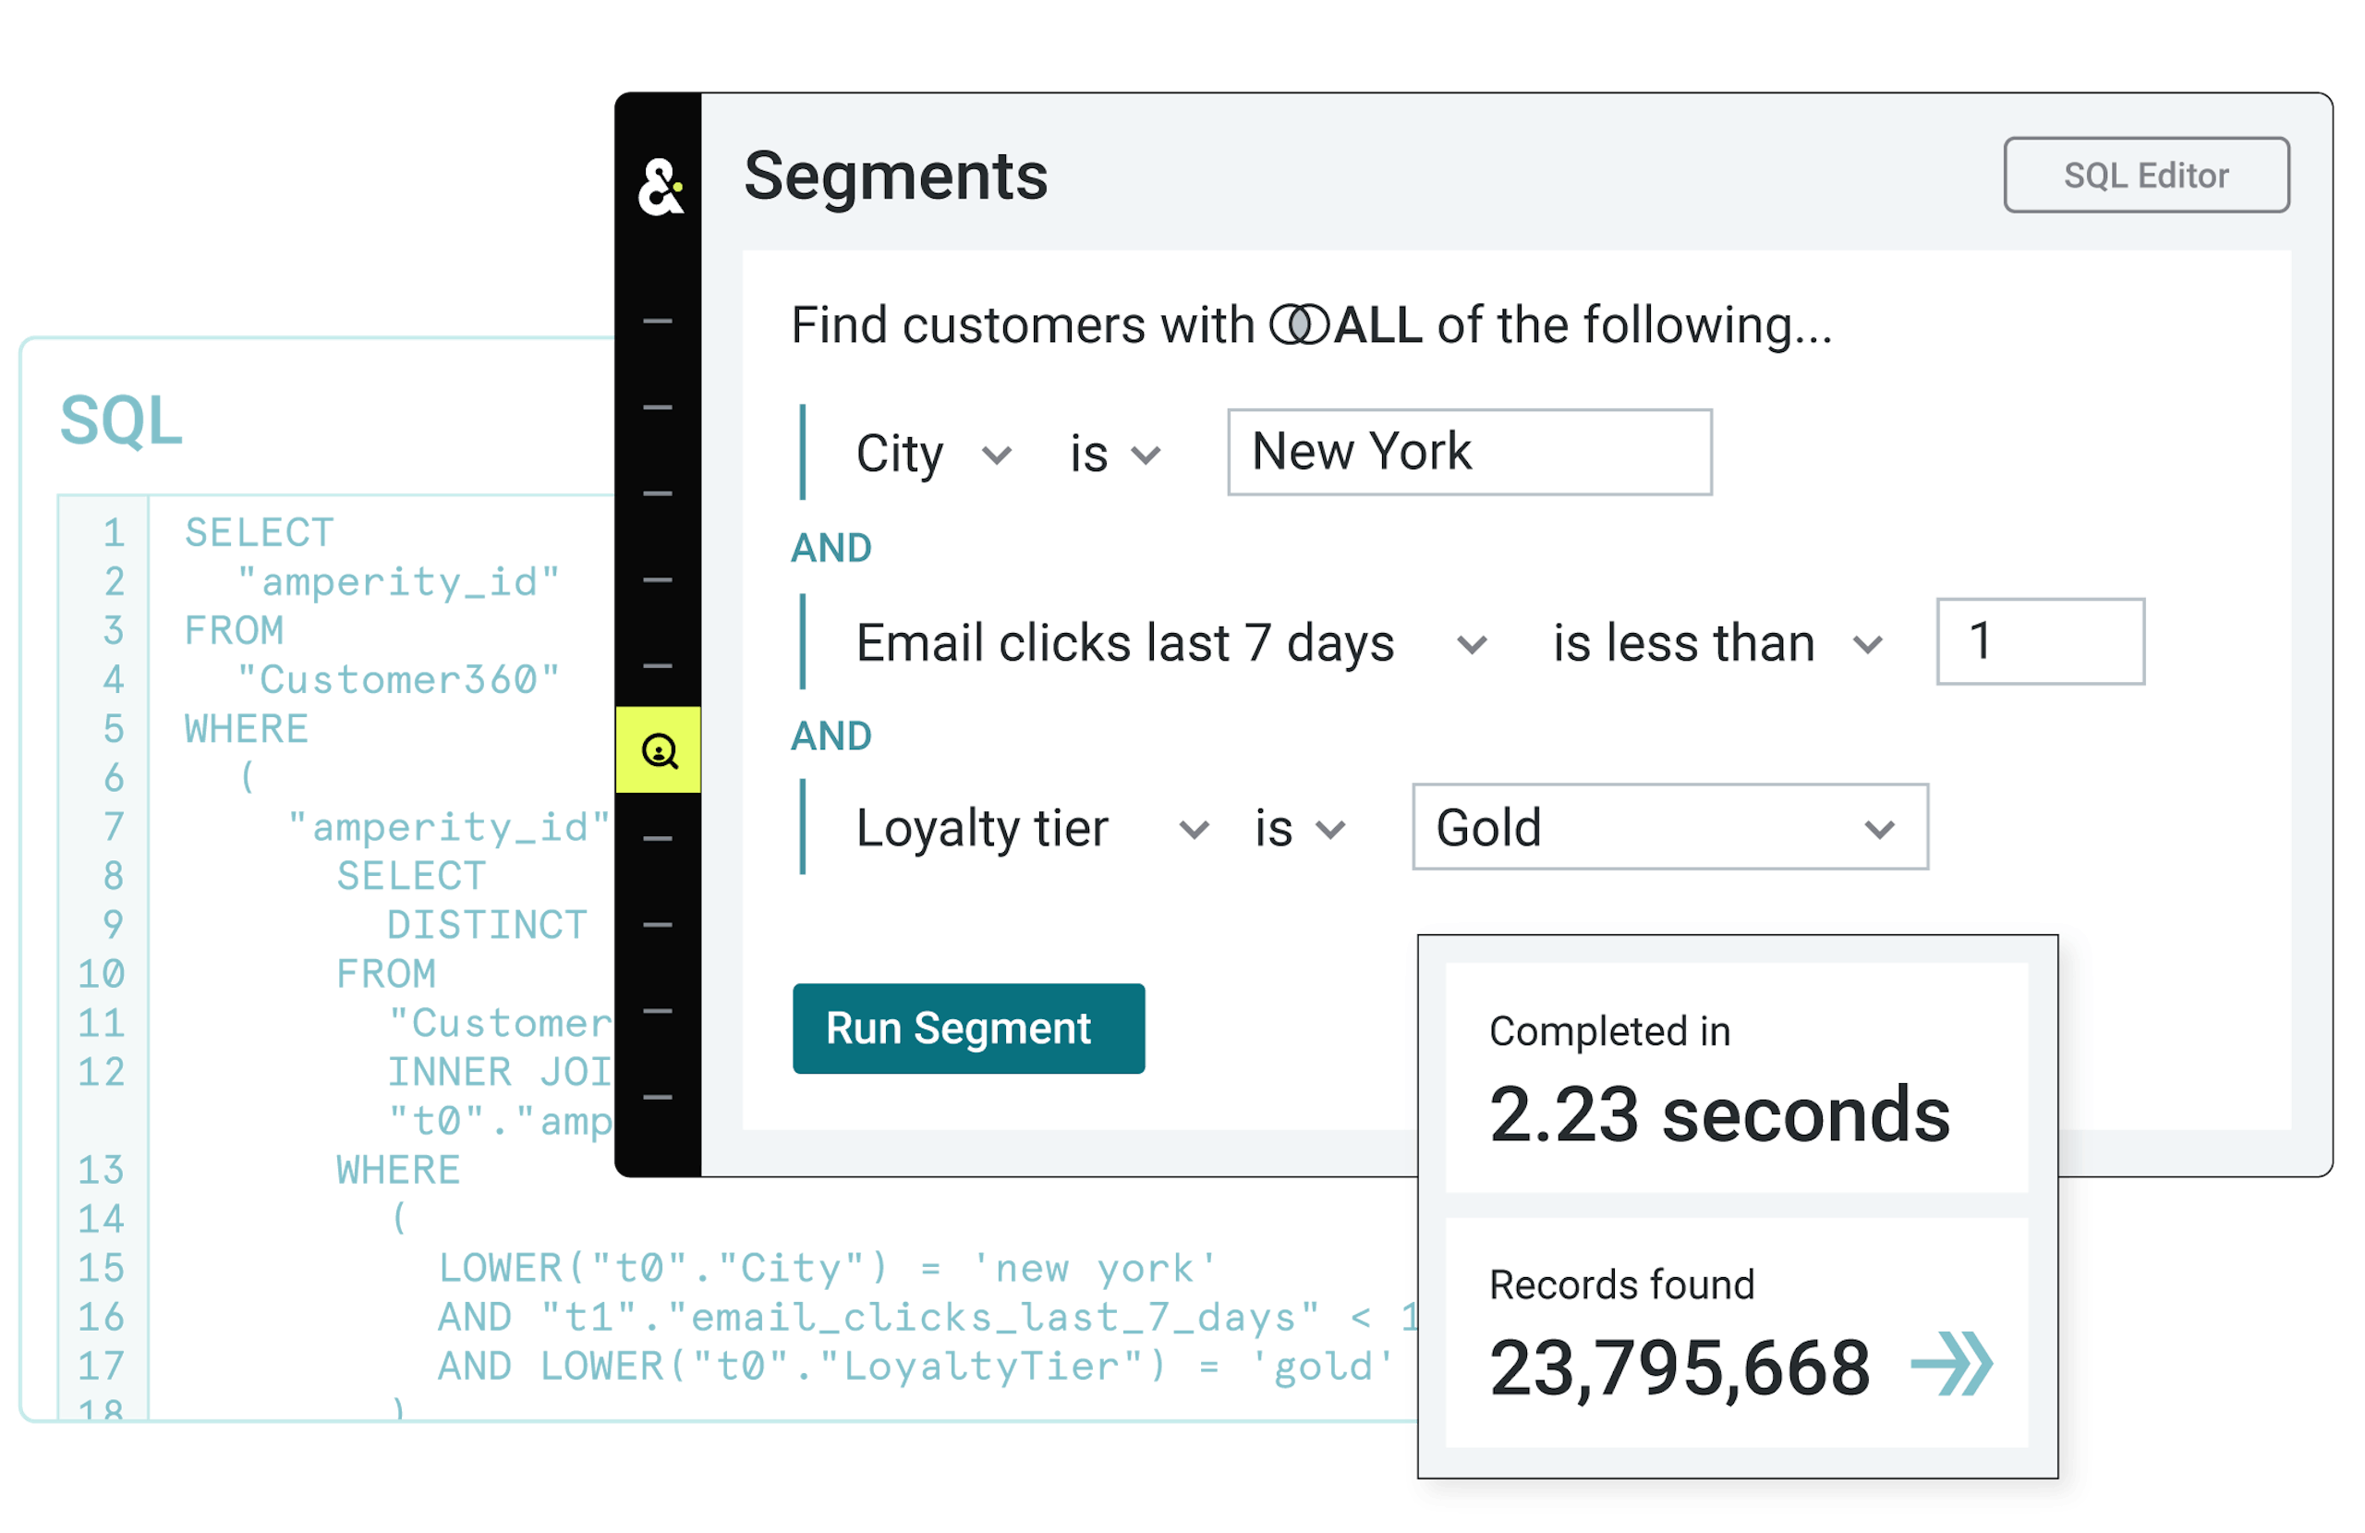Click the WHERE keyword on line 5
The image size is (2365, 1533).
(x=247, y=730)
